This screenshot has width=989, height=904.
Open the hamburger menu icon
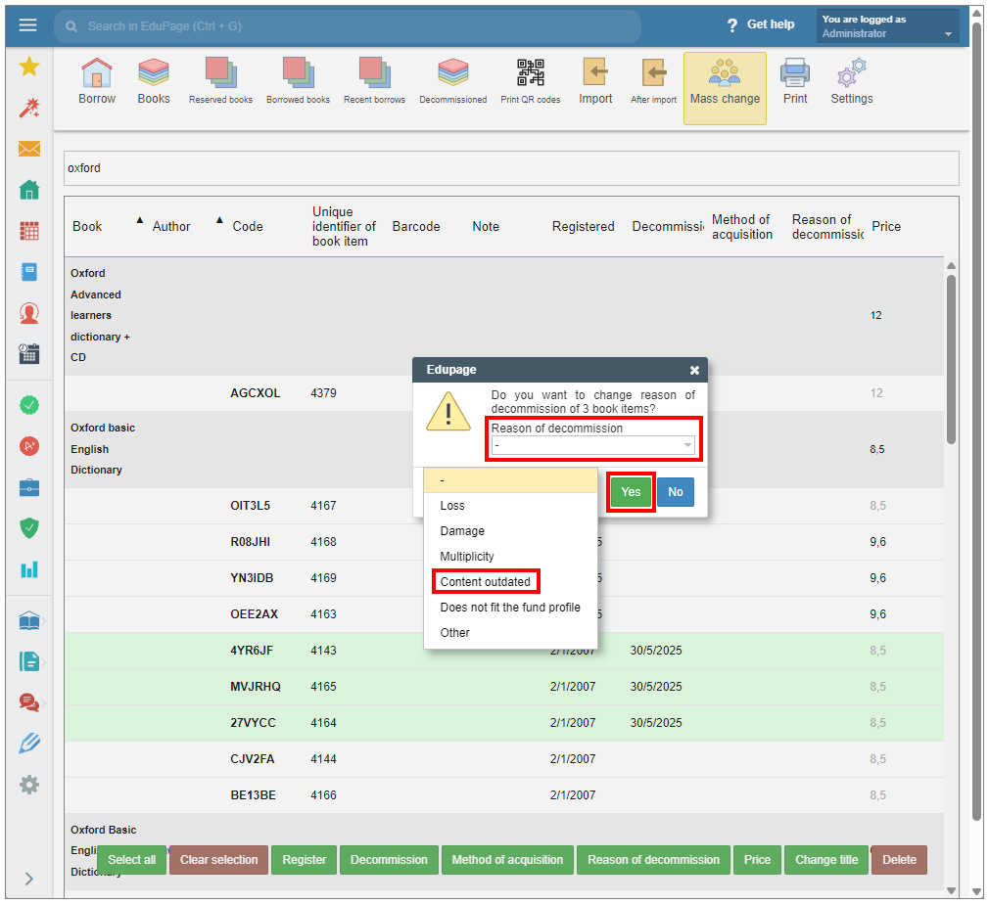27,25
